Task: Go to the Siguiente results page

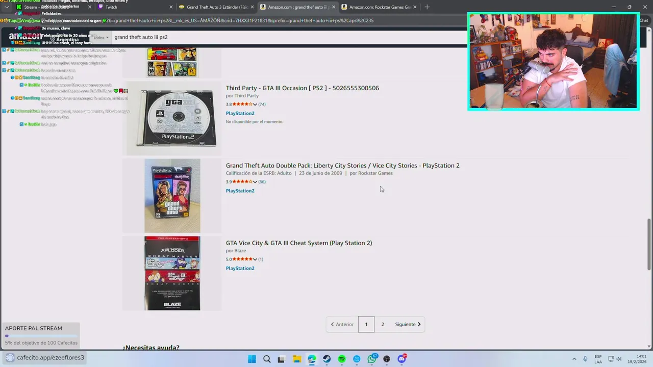Action: point(408,324)
